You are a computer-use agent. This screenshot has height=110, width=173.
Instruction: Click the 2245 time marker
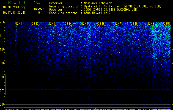click(x=85, y=24)
